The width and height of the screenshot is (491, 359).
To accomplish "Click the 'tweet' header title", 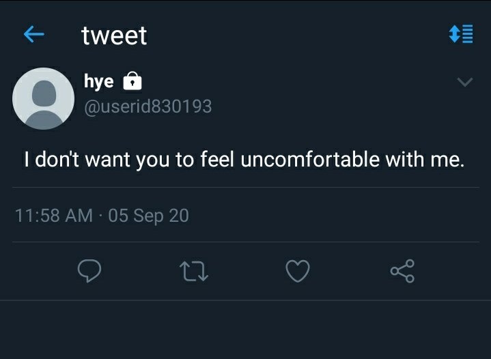I will click(x=114, y=35).
